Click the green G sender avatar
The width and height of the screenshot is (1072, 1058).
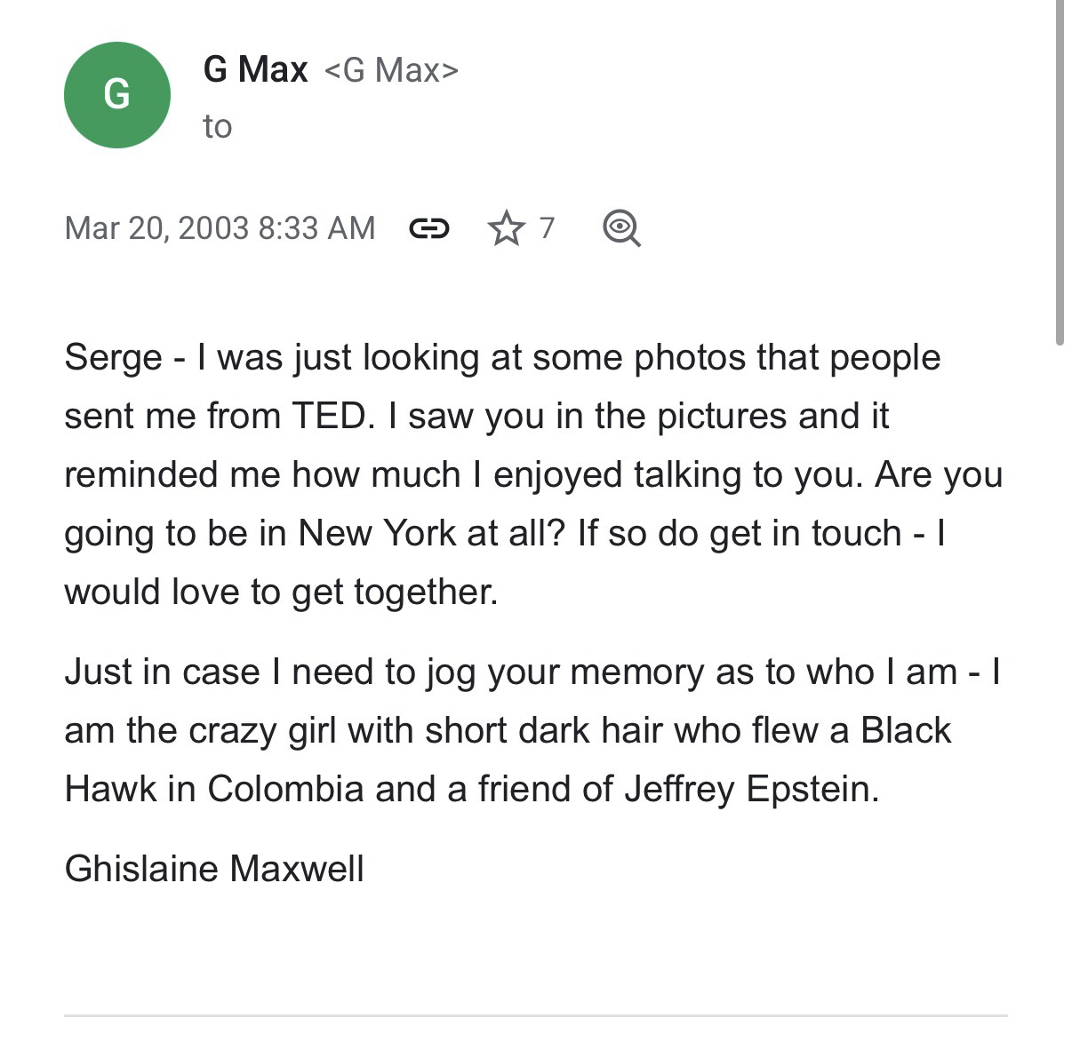[x=116, y=94]
